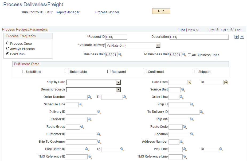Open the Validate Delivery dropdown
The height and width of the screenshot is (161, 247).
click(x=158, y=45)
